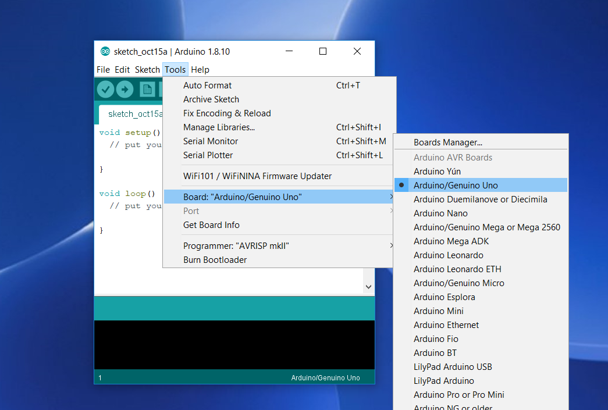Select Arduino Pro or Pro Mini board
This screenshot has width=608, height=410.
click(481, 394)
